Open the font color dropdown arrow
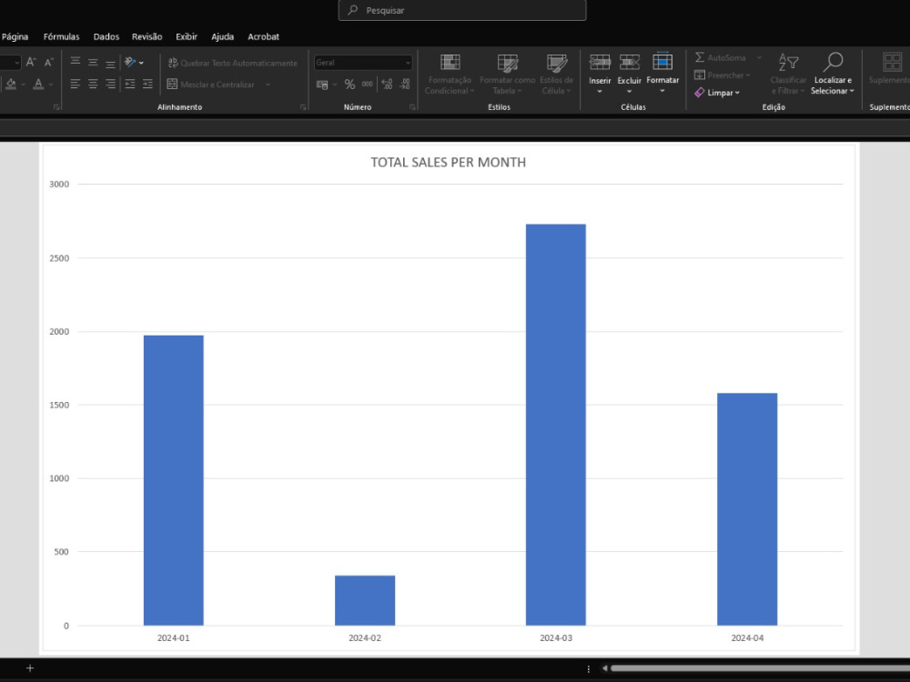This screenshot has height=682, width=910. 51,85
